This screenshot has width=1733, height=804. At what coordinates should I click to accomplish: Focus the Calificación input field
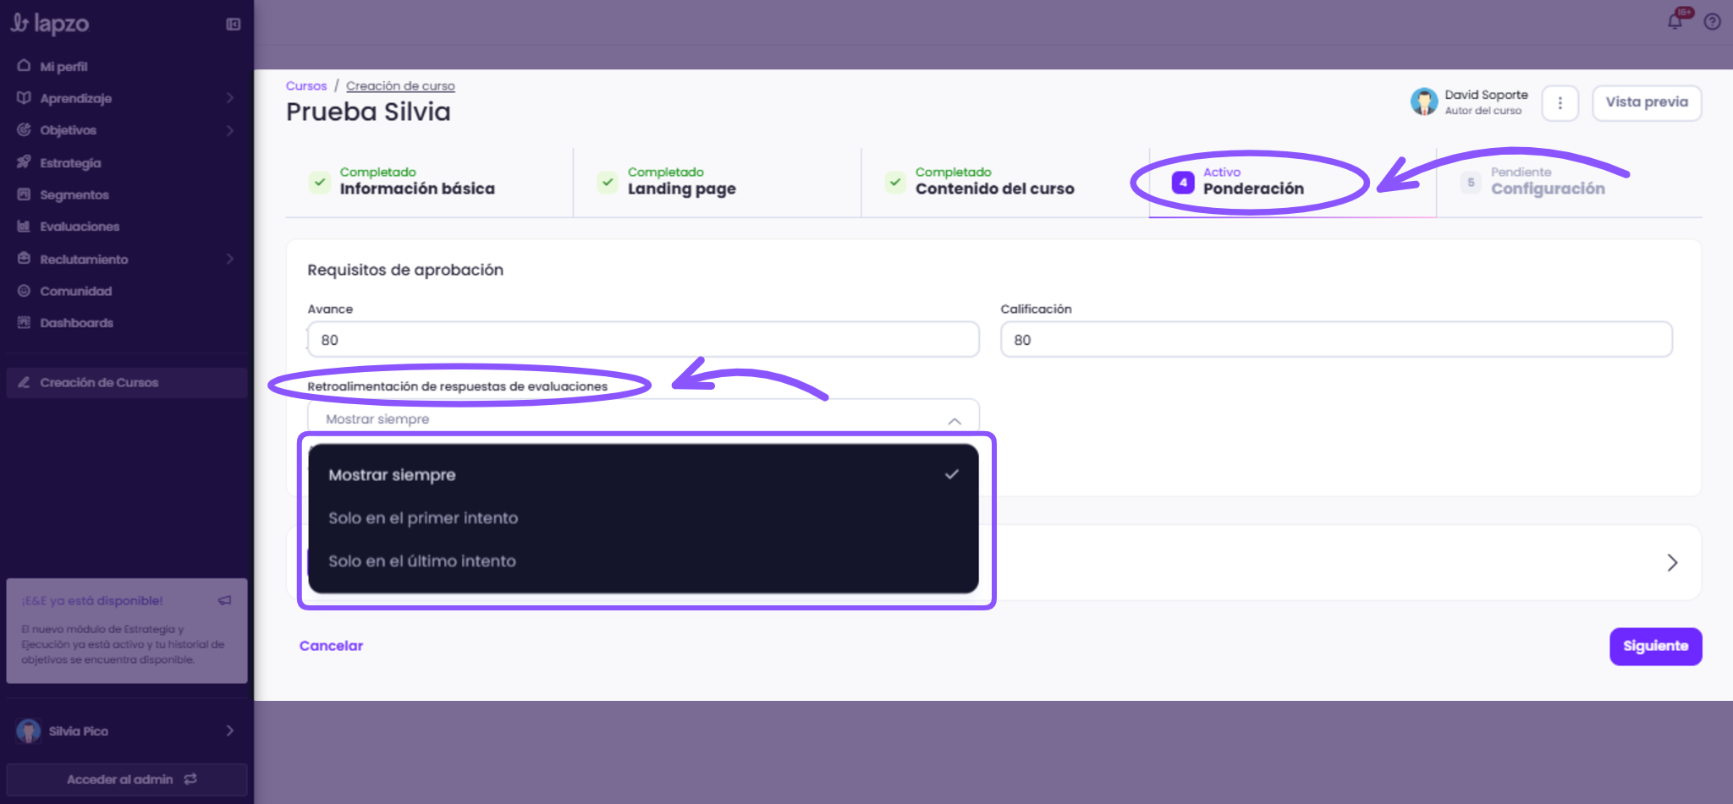[1336, 340]
